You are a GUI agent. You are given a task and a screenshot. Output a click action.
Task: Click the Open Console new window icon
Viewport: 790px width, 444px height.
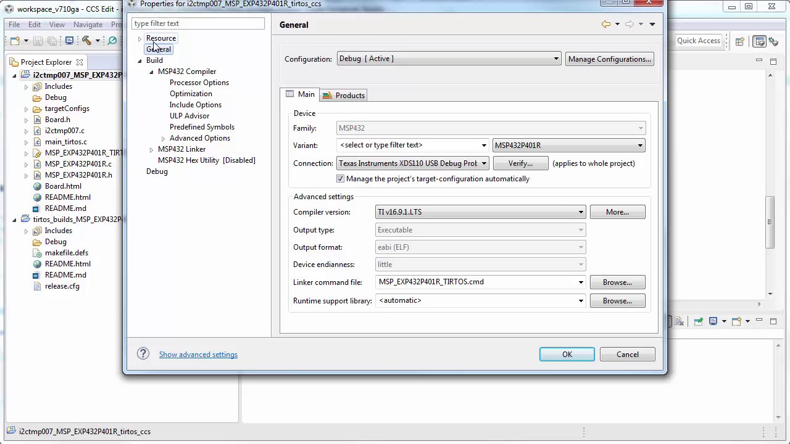[736, 321]
